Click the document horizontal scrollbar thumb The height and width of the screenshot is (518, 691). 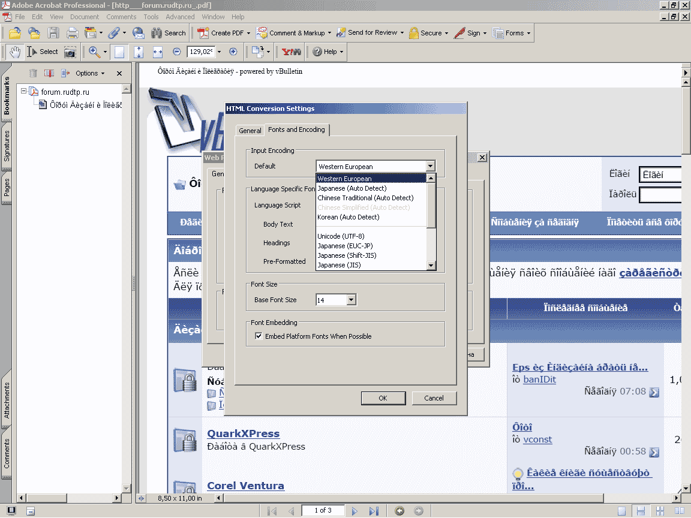tap(413, 498)
